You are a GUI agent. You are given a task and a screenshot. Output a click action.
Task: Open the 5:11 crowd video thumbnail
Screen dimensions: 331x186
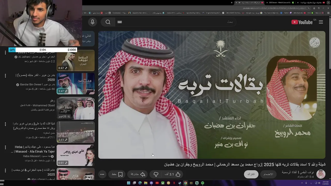[x=76, y=132]
